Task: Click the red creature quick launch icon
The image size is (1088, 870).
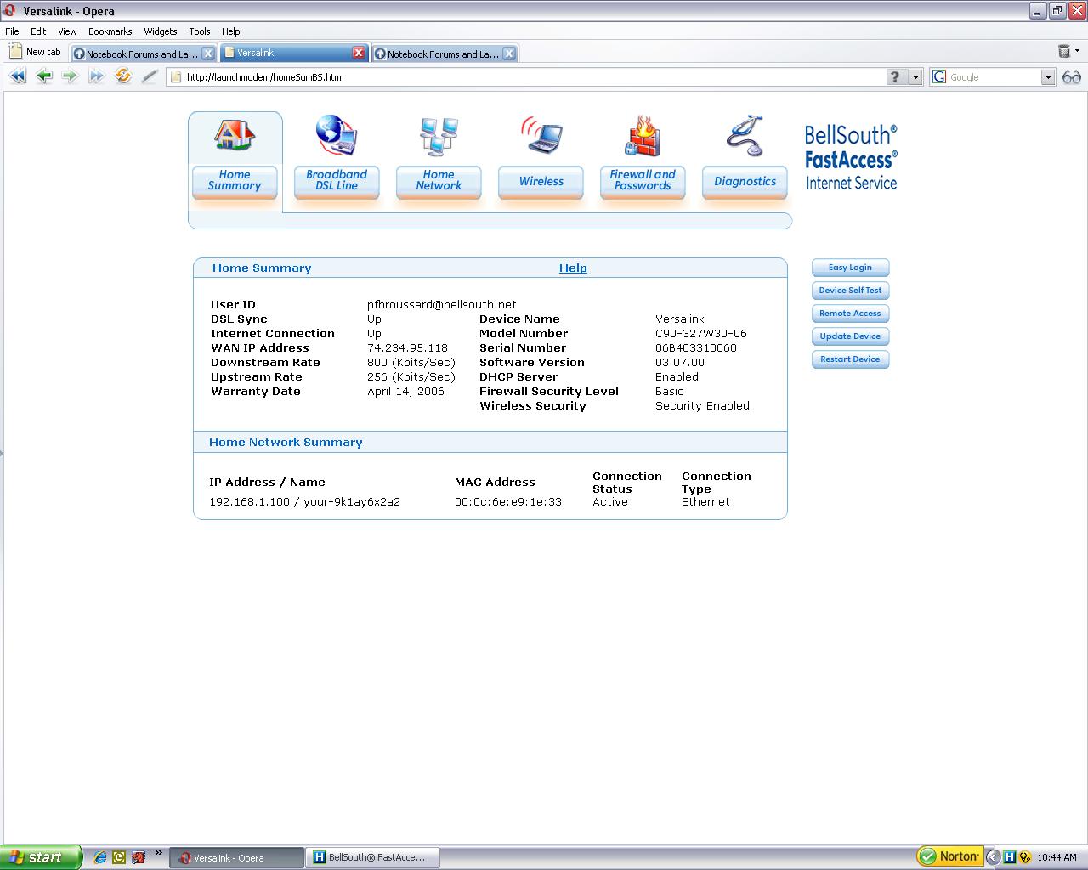Action: click(x=138, y=857)
